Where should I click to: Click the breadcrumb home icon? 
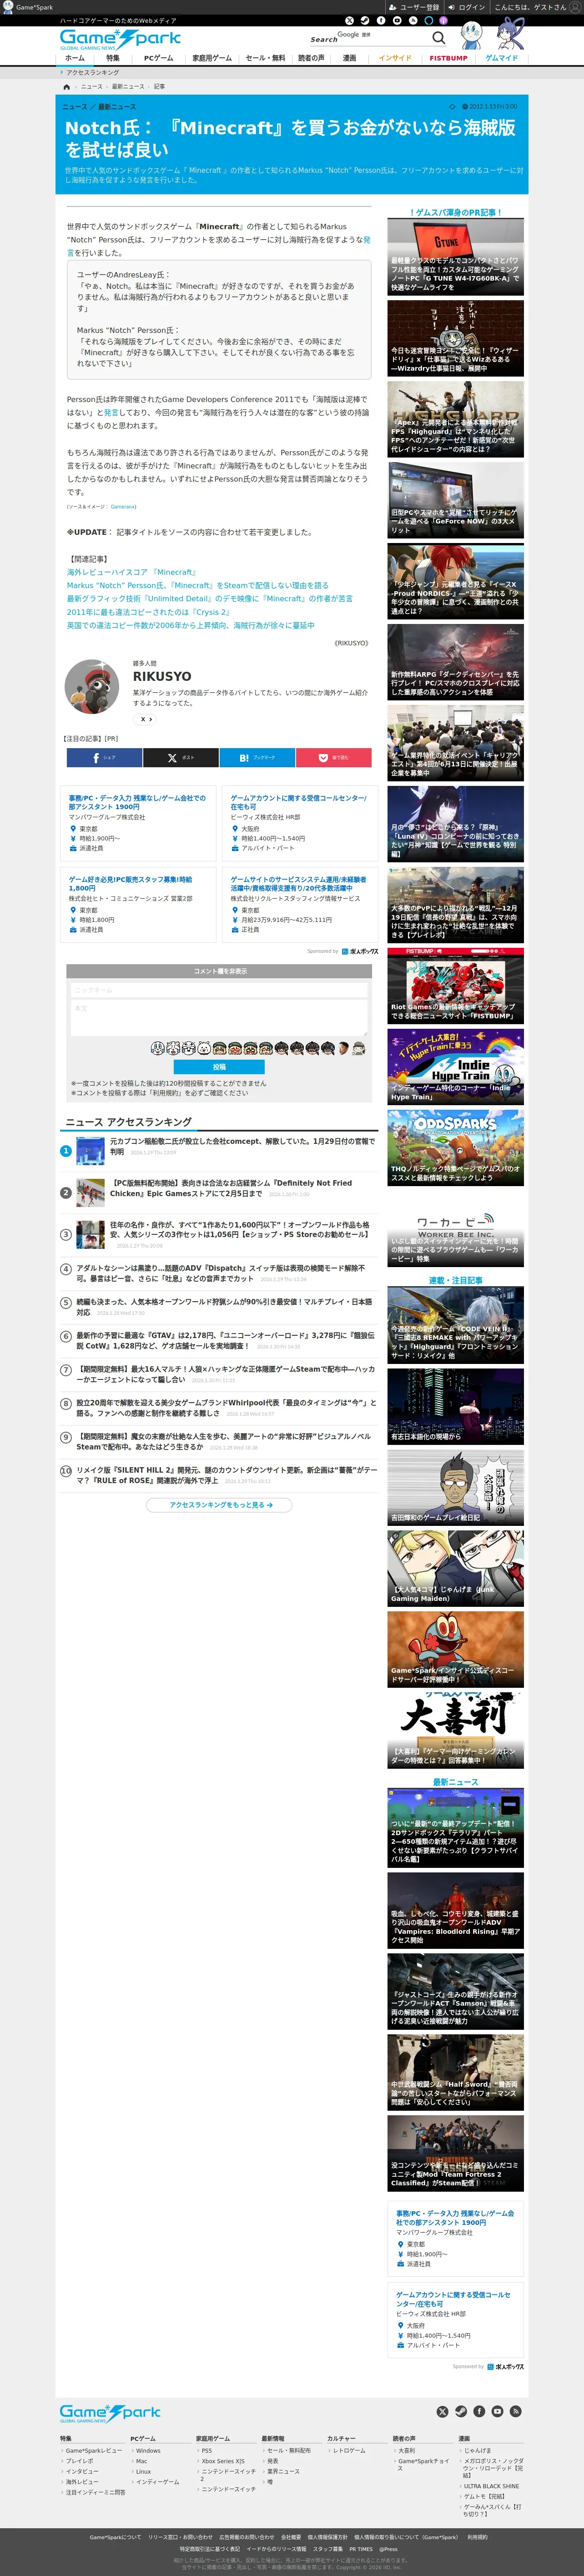[67, 87]
